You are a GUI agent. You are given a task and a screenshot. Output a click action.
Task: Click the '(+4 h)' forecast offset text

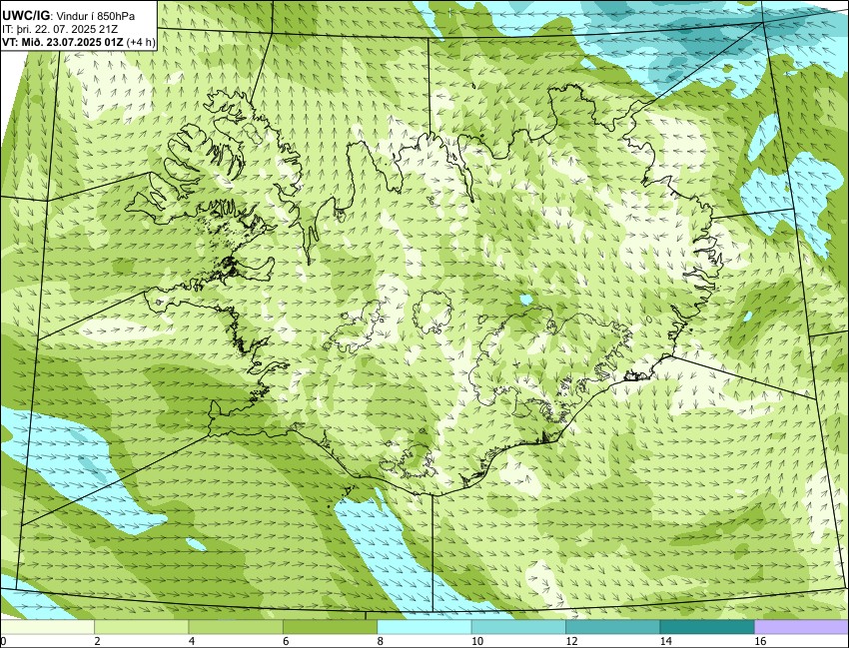(141, 42)
